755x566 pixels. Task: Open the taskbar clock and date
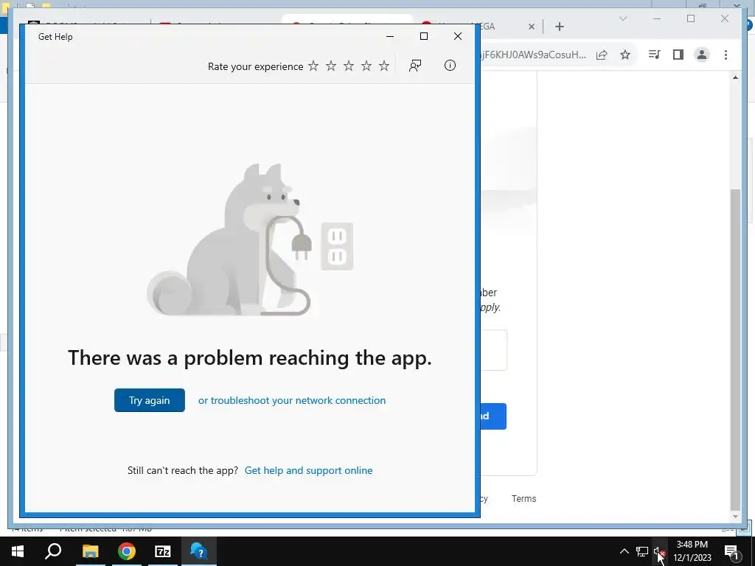pos(692,551)
